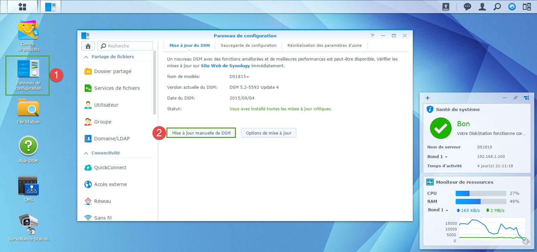Click Options de mise à jour button
The image size is (537, 252).
[x=269, y=133]
